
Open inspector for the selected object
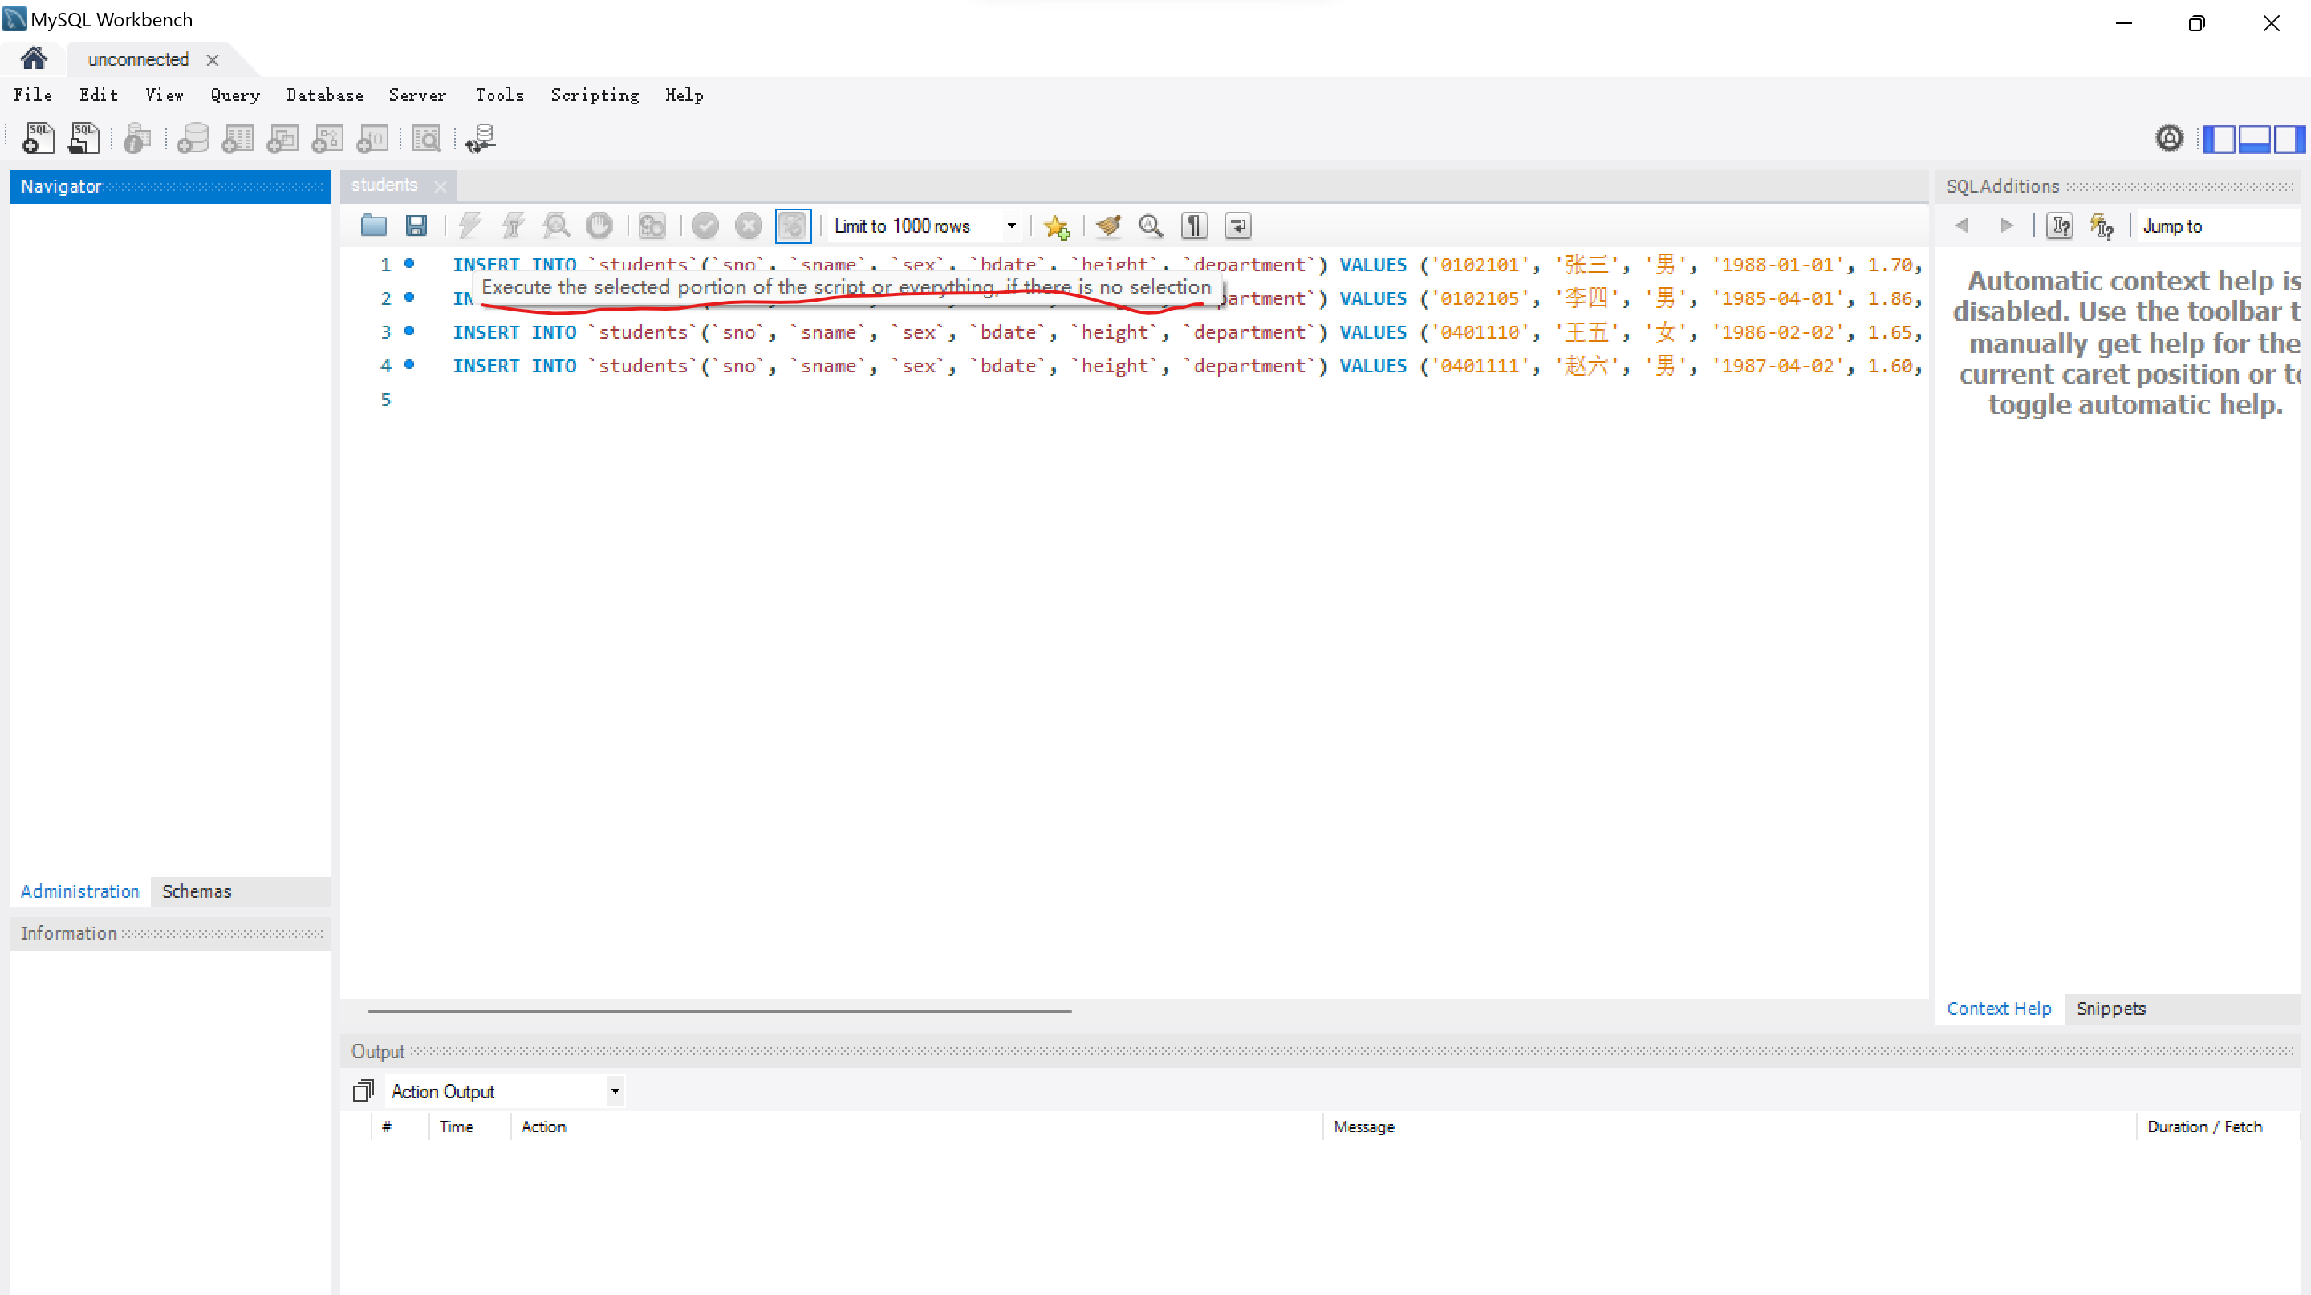tap(137, 139)
